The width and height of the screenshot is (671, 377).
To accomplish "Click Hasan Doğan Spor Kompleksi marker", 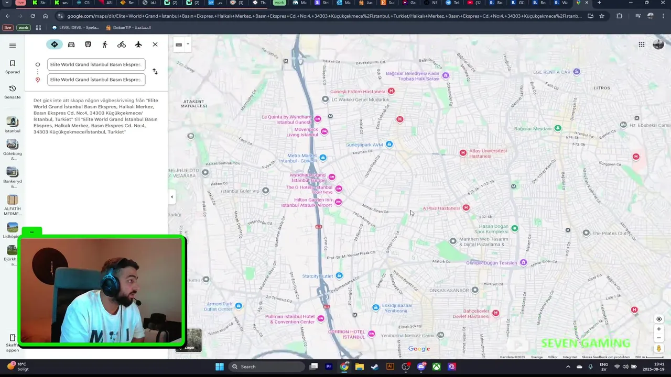I will pyautogui.click(x=515, y=228).
